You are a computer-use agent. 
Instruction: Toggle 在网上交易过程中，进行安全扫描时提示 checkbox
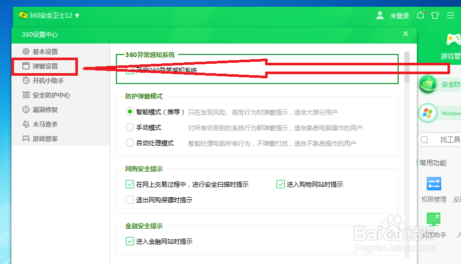click(129, 184)
